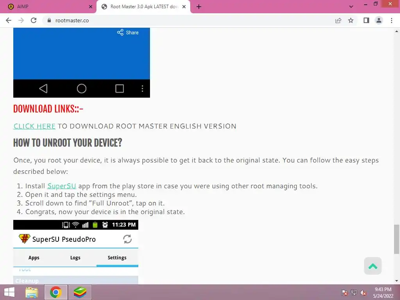Click the DOWNLOAD LINKS::- heading

click(x=48, y=109)
